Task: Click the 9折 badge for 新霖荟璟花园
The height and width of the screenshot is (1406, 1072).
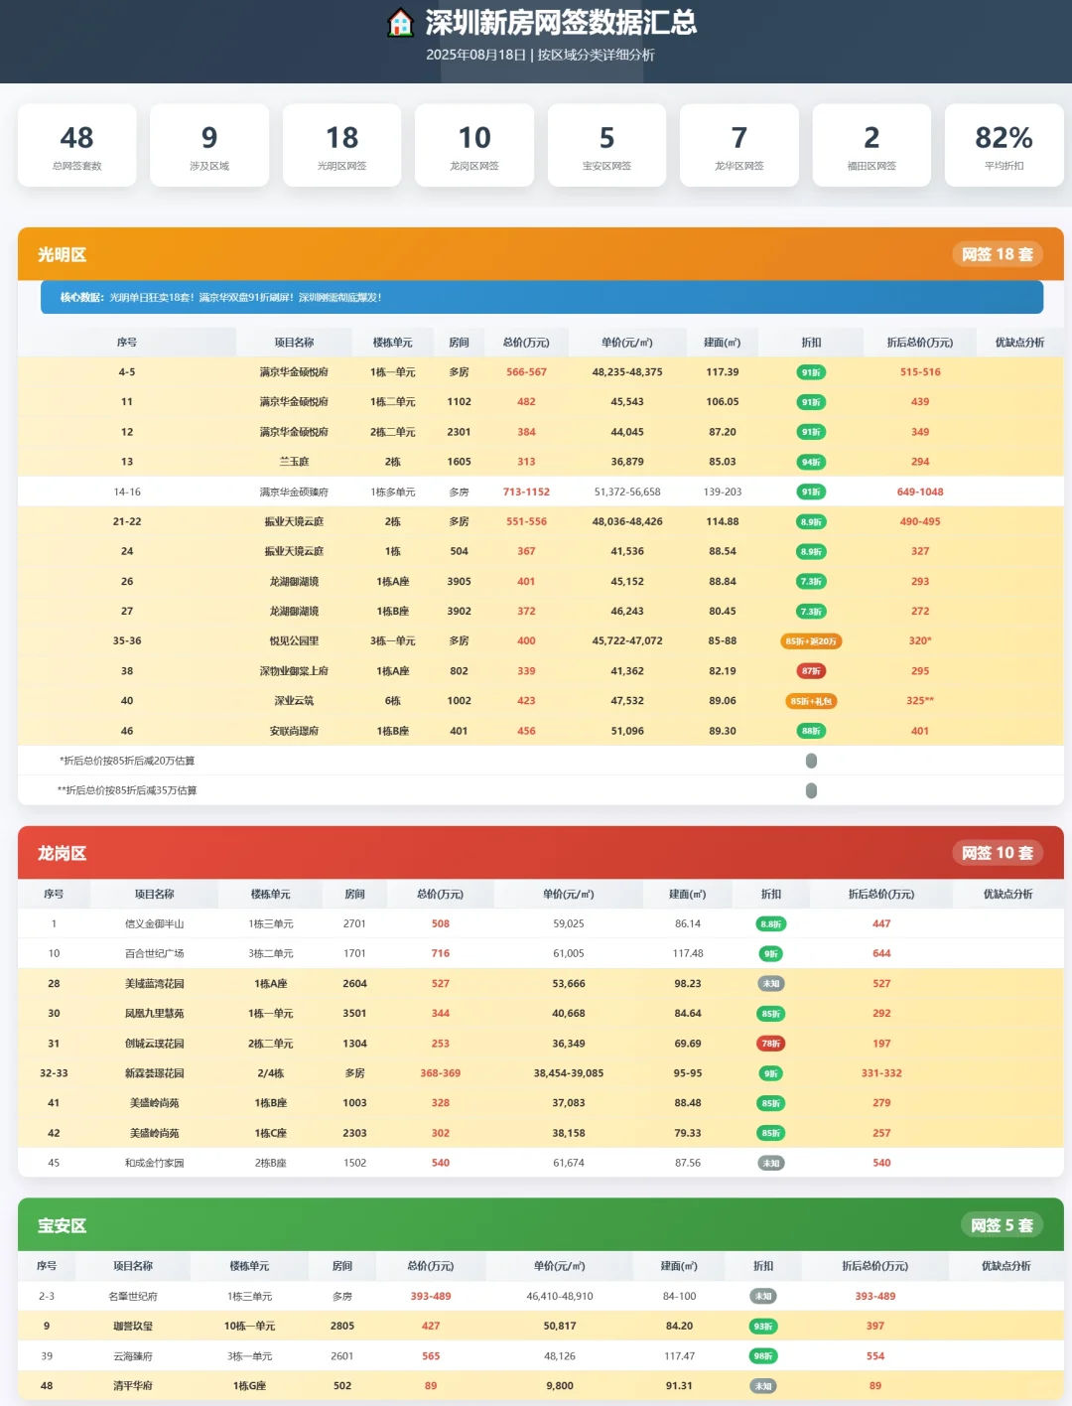Action: pyautogui.click(x=771, y=1073)
